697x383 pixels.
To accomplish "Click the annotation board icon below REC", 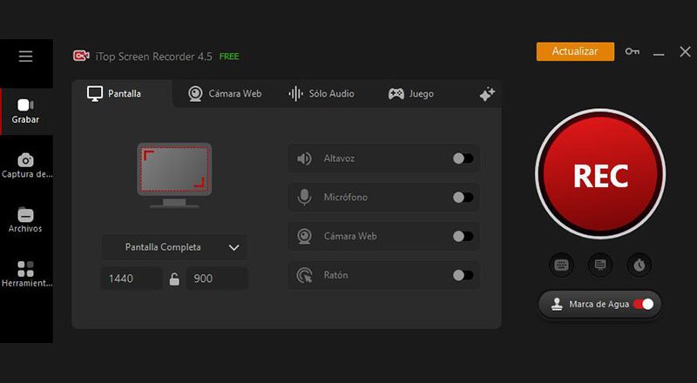I will point(600,265).
